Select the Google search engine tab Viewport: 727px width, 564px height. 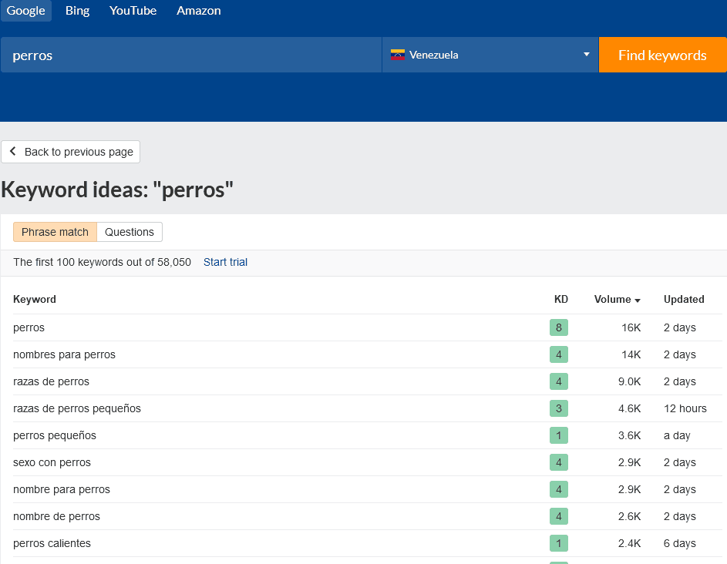click(x=26, y=11)
